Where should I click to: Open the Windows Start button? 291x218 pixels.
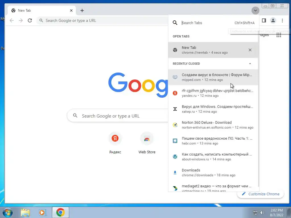(x=8, y=212)
